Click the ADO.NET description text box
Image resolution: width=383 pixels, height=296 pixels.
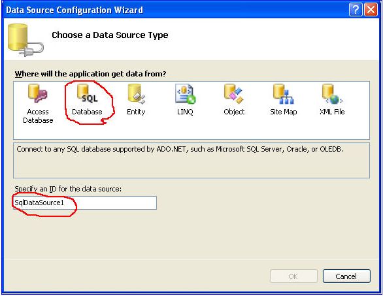point(191,161)
